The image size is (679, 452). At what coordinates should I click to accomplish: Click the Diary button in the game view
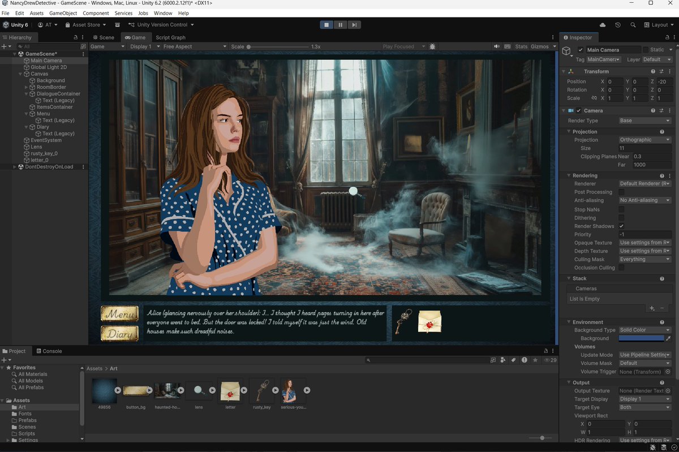click(x=119, y=333)
